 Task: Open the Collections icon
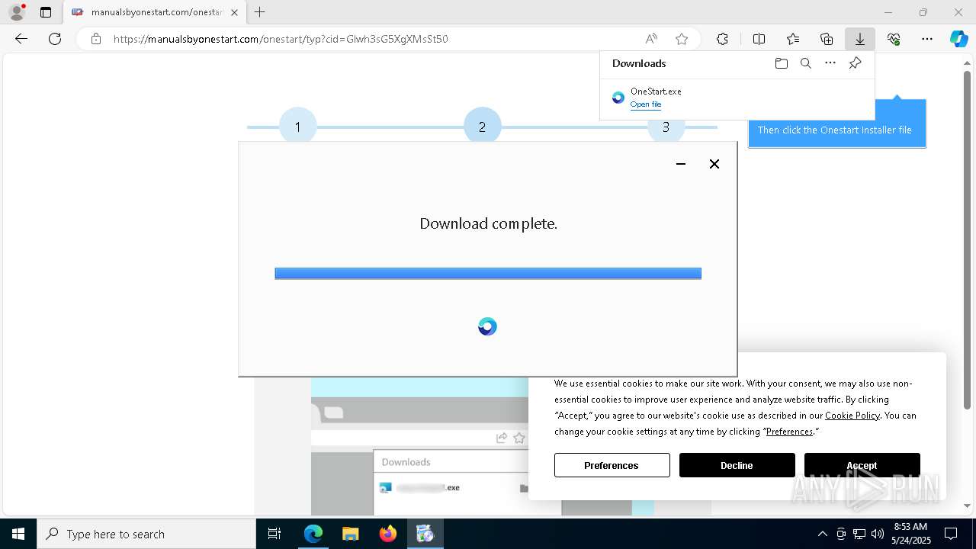(x=827, y=39)
